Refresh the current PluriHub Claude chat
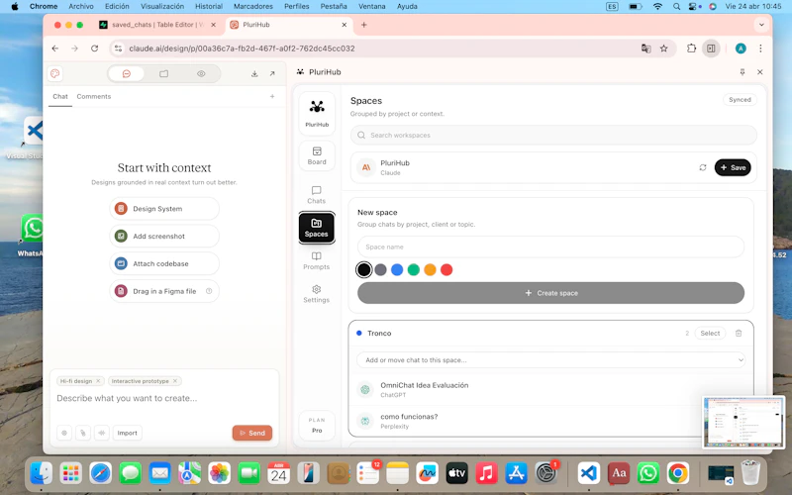 [703, 167]
